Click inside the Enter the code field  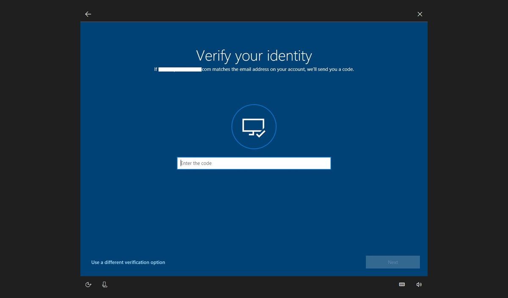point(254,163)
